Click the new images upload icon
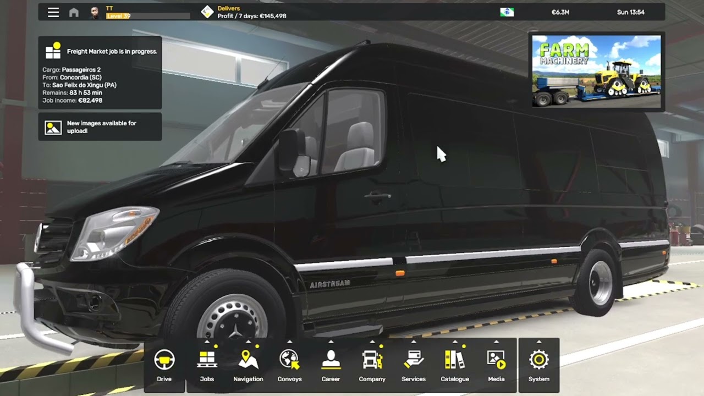Screen dimensions: 704x396 (x=53, y=128)
